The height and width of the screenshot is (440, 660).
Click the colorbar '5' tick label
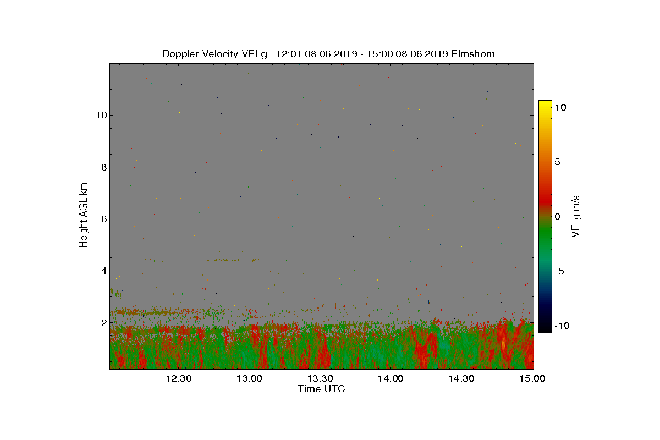click(557, 162)
